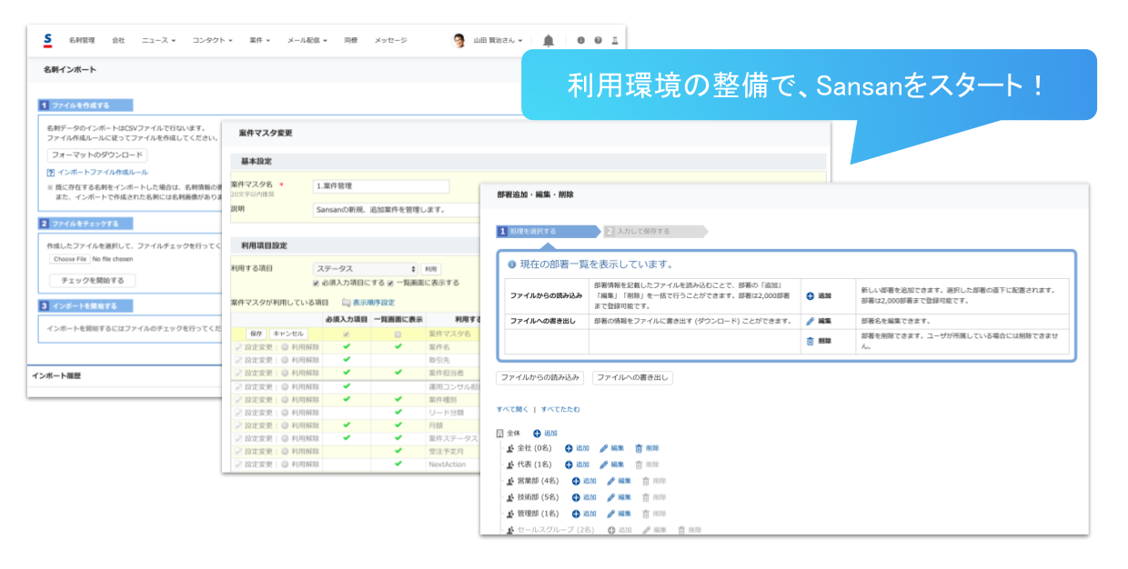Click the help icon beside インポートファイル作成ルール
Viewport: 1128px width, 569px height.
click(50, 172)
